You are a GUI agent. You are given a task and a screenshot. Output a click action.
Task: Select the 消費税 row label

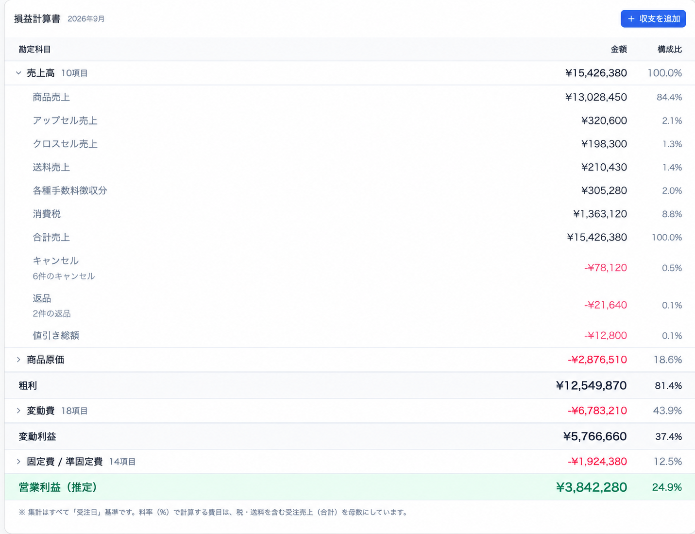(47, 214)
